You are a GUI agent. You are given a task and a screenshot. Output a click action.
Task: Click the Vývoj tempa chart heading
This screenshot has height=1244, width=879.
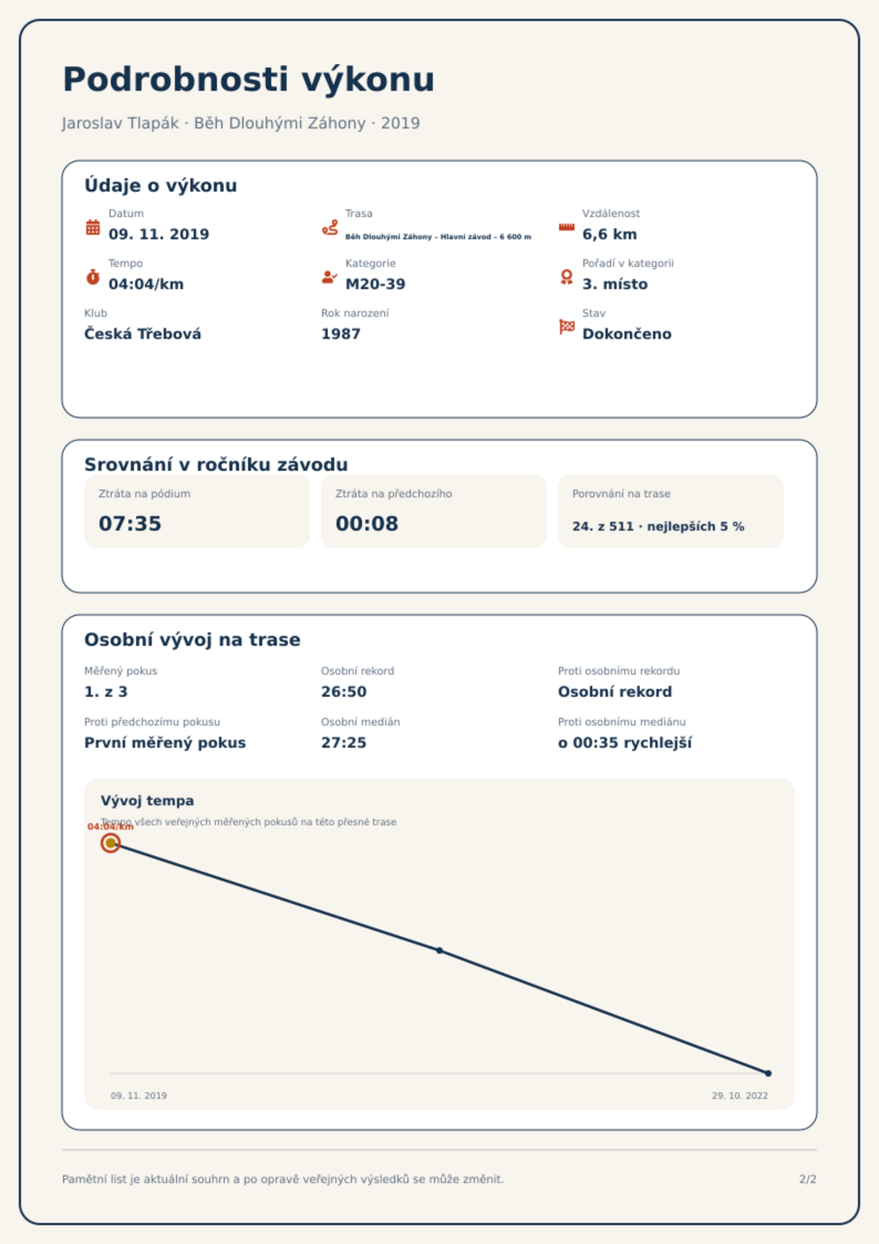click(x=147, y=801)
